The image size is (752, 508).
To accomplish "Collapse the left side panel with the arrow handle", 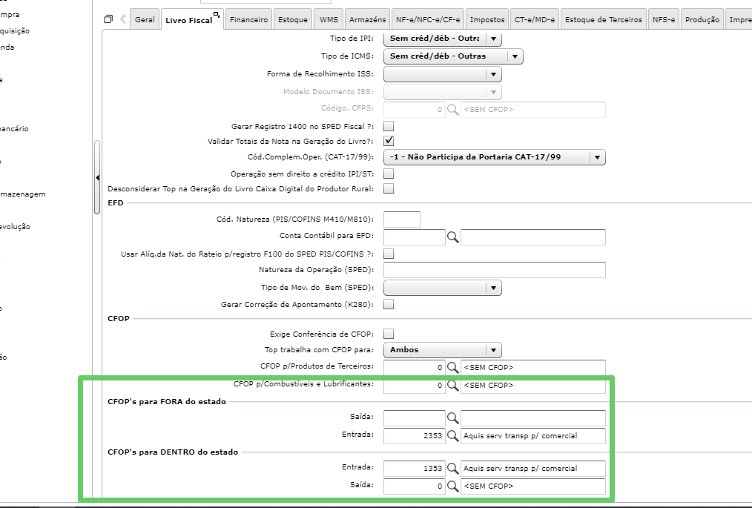I will pyautogui.click(x=97, y=177).
